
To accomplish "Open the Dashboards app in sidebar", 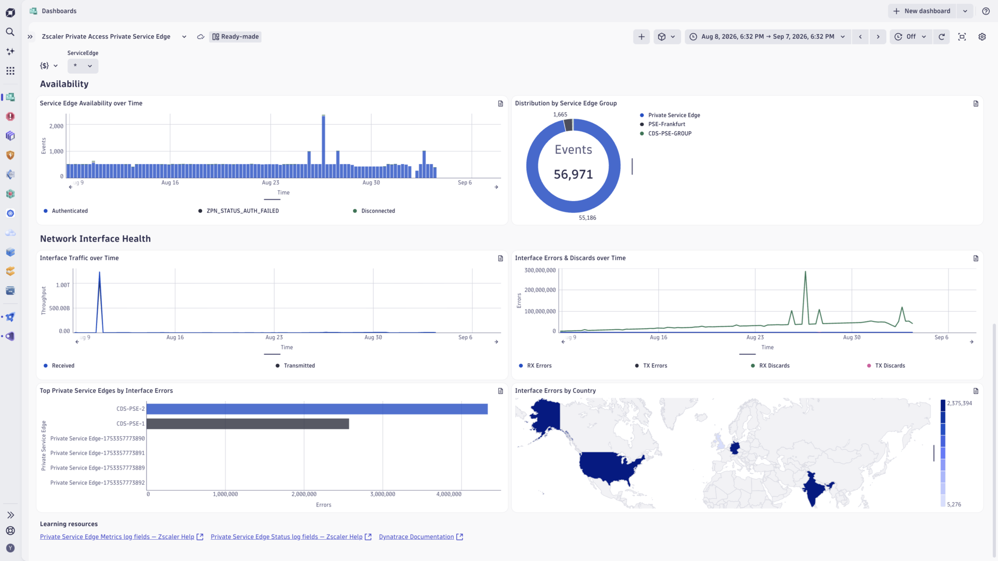I will (x=10, y=97).
